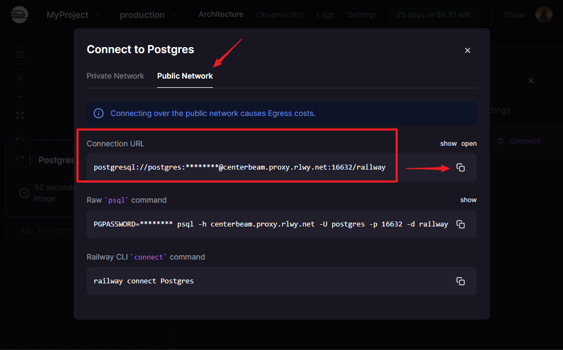Click the trial balance days left button
The image size is (563, 350).
tap(433, 15)
